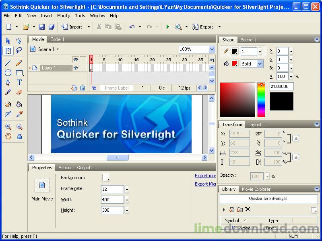This screenshot has height=241, width=322.
Task: Switch to the Movie Explorer tab
Action: (256, 189)
